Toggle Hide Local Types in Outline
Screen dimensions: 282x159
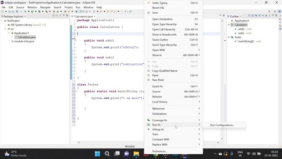(x=266, y=16)
